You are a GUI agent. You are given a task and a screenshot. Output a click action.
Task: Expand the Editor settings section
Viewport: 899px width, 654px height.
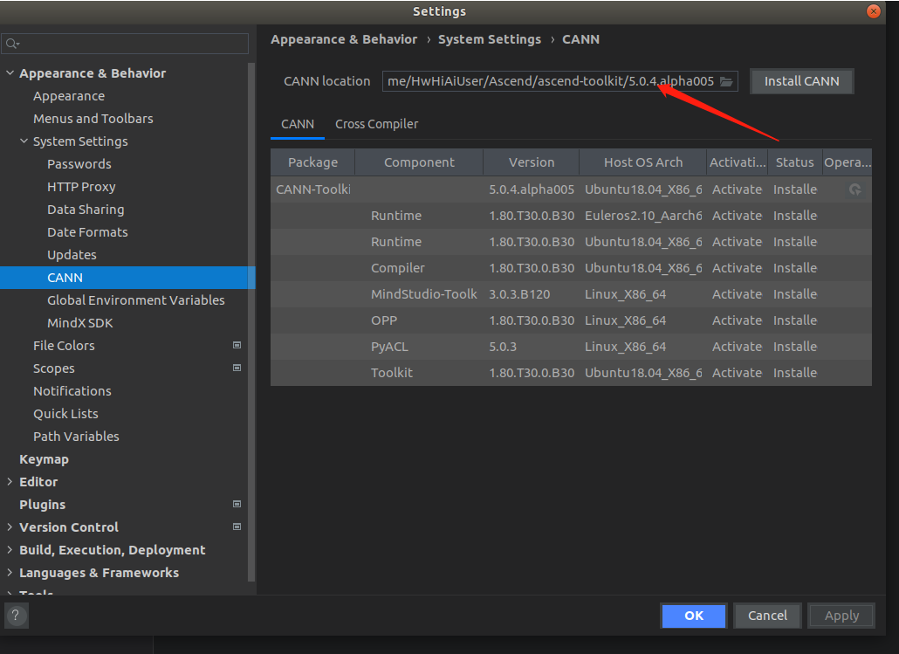coord(10,481)
